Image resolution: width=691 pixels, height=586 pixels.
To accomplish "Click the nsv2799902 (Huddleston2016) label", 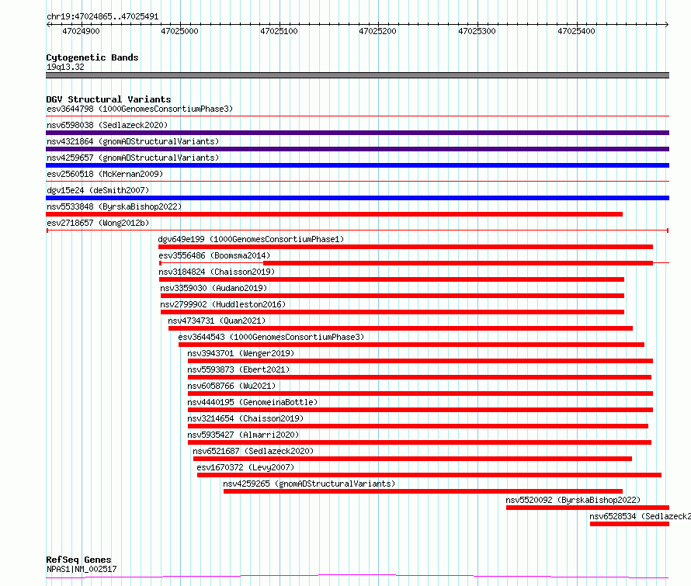I will point(223,304).
